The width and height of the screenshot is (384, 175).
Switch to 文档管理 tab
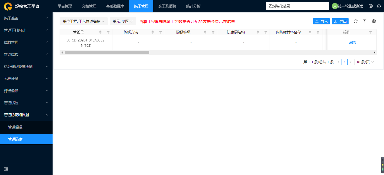point(89,6)
